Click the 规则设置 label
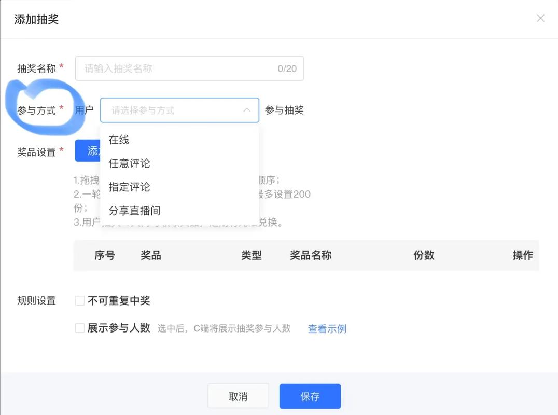 [36, 301]
